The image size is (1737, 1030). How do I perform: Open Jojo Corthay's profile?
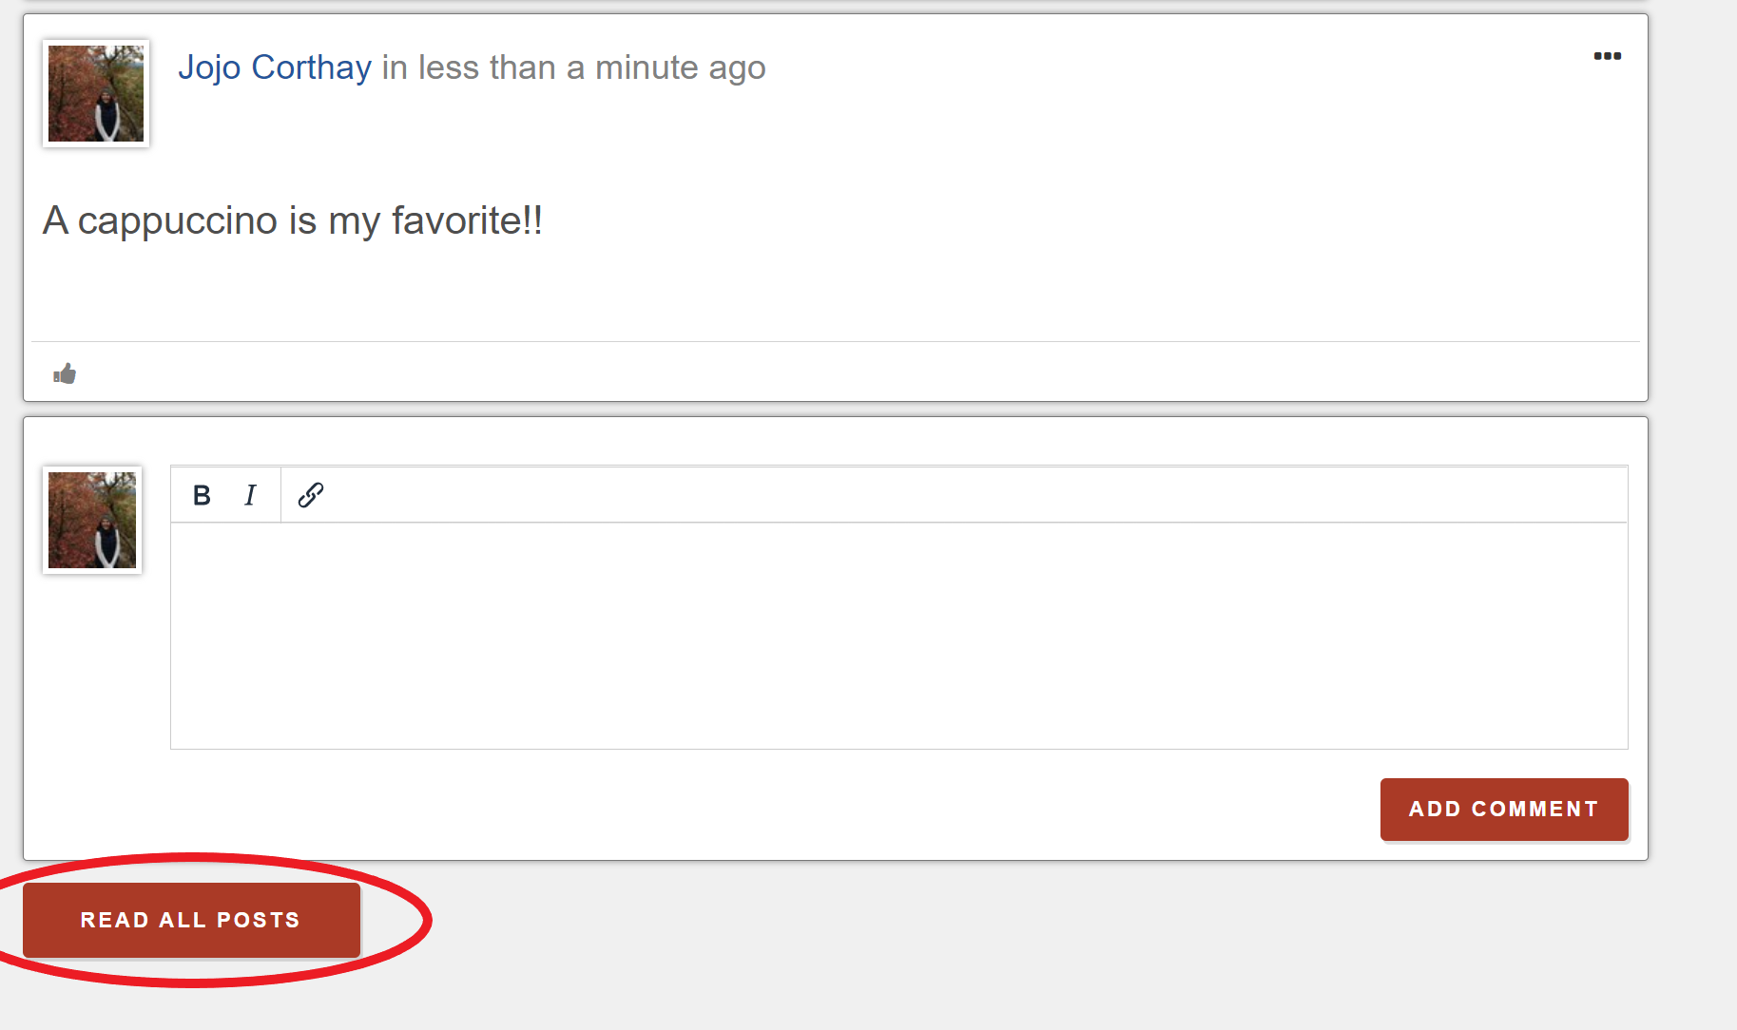(x=275, y=67)
